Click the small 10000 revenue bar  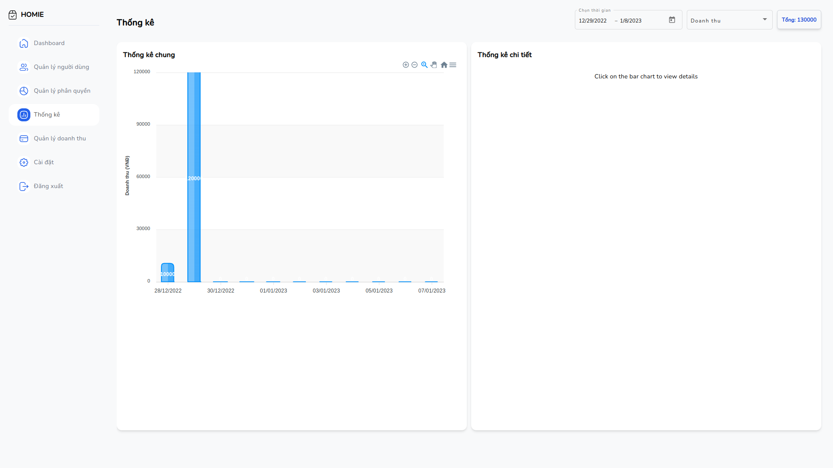click(167, 273)
